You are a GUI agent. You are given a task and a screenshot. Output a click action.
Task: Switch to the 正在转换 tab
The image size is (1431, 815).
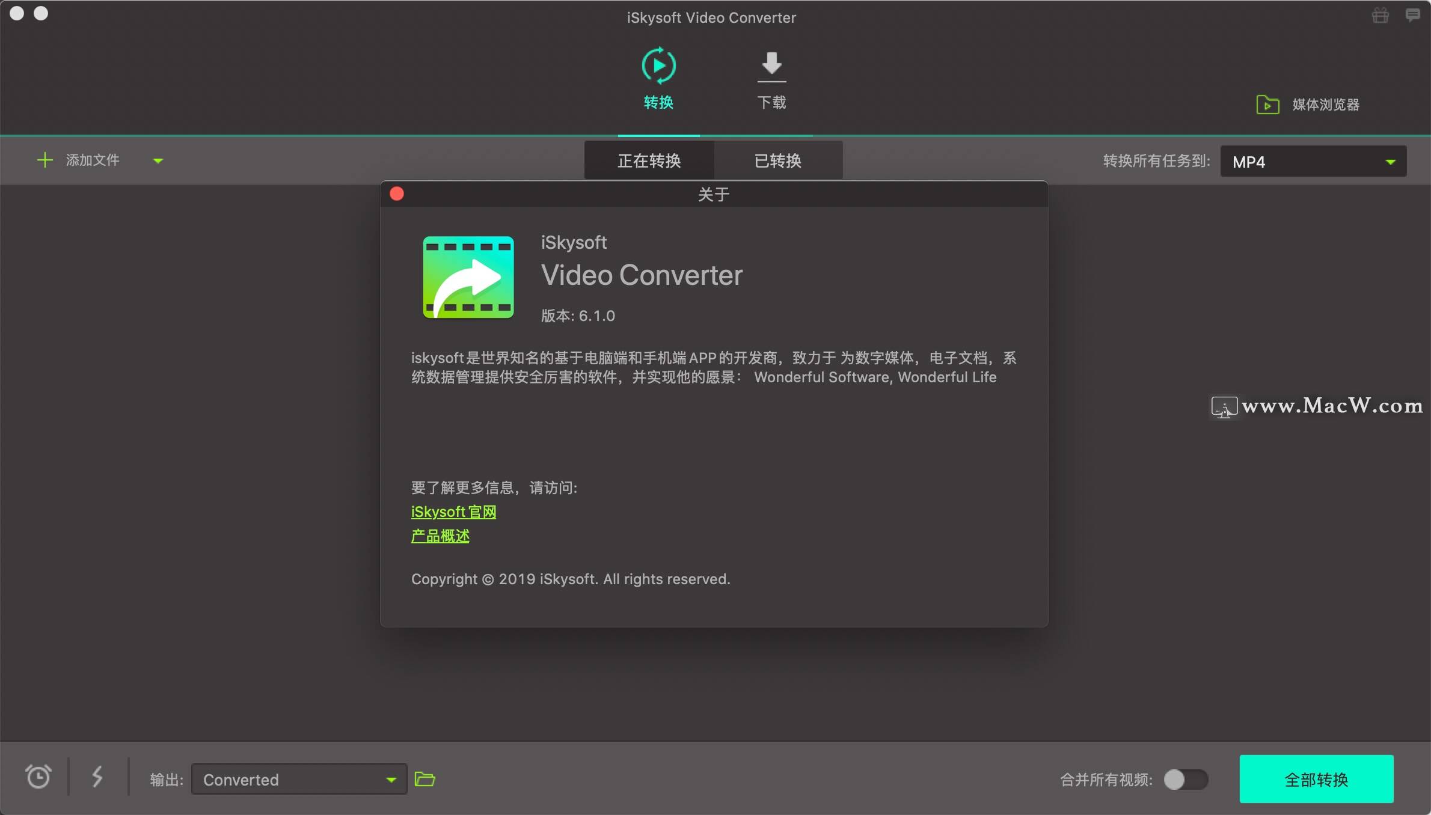649,160
